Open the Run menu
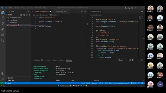The width and height of the screenshot is (166, 93). point(32,8)
